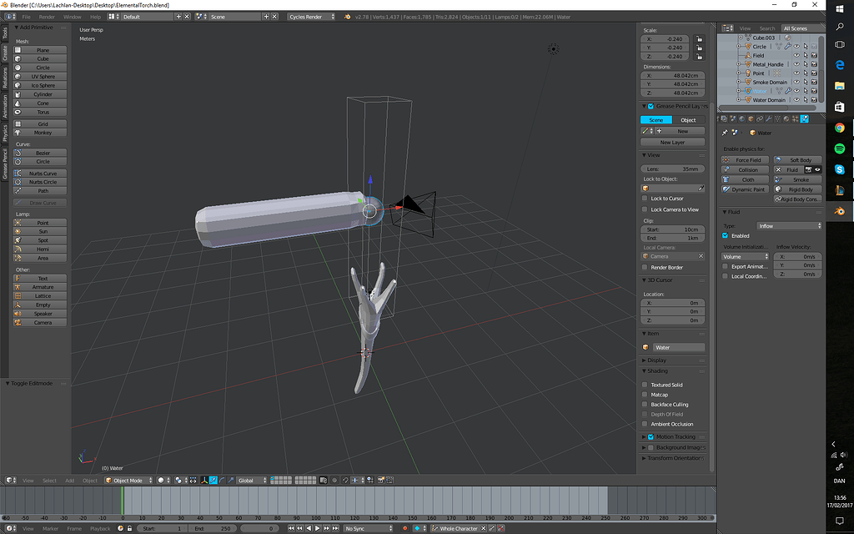Open Windows search from the taskbar

[x=839, y=26]
